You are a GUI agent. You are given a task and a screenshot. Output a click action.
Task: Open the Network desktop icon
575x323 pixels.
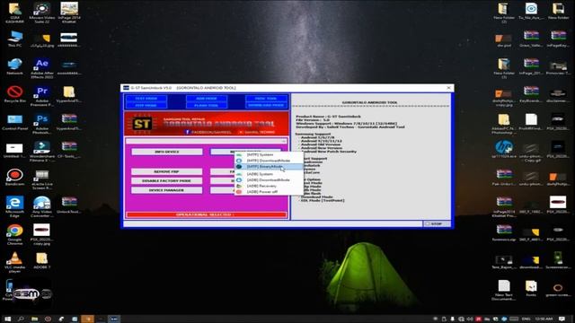[14, 66]
